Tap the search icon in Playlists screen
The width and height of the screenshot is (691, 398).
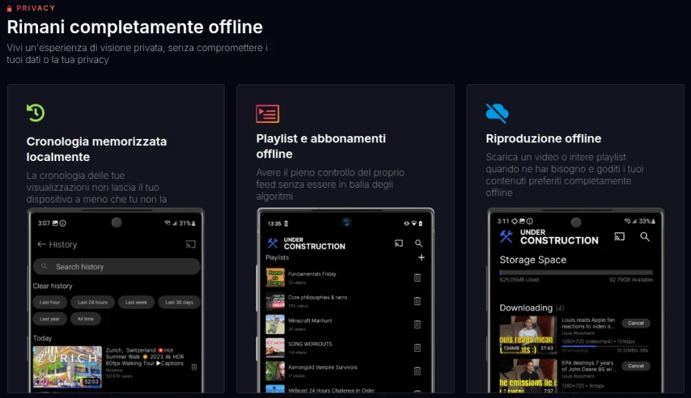click(419, 243)
